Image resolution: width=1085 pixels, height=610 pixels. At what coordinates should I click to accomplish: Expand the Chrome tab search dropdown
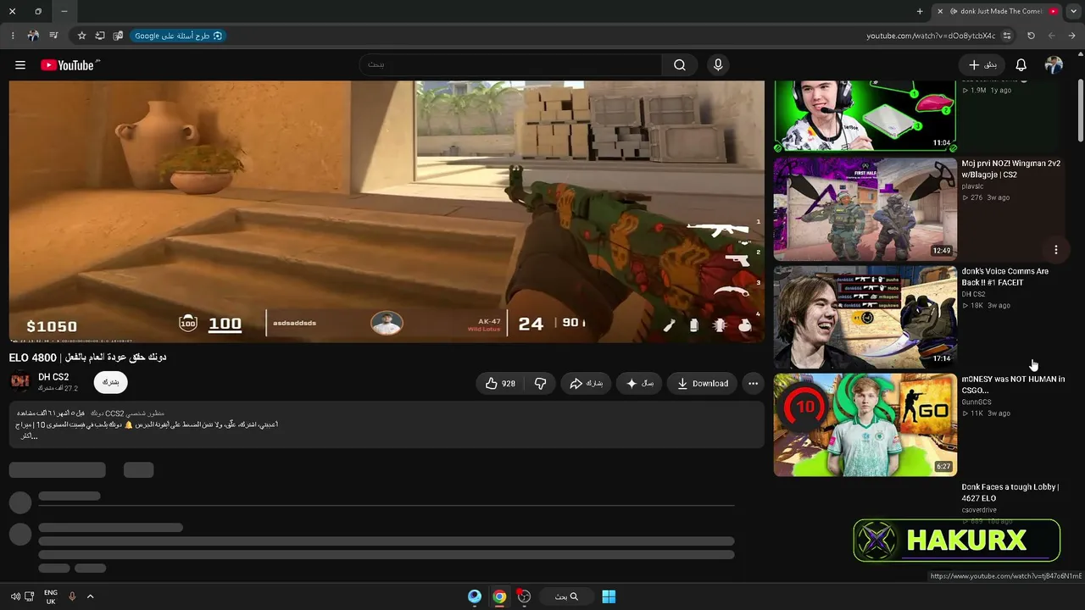[x=1073, y=11]
